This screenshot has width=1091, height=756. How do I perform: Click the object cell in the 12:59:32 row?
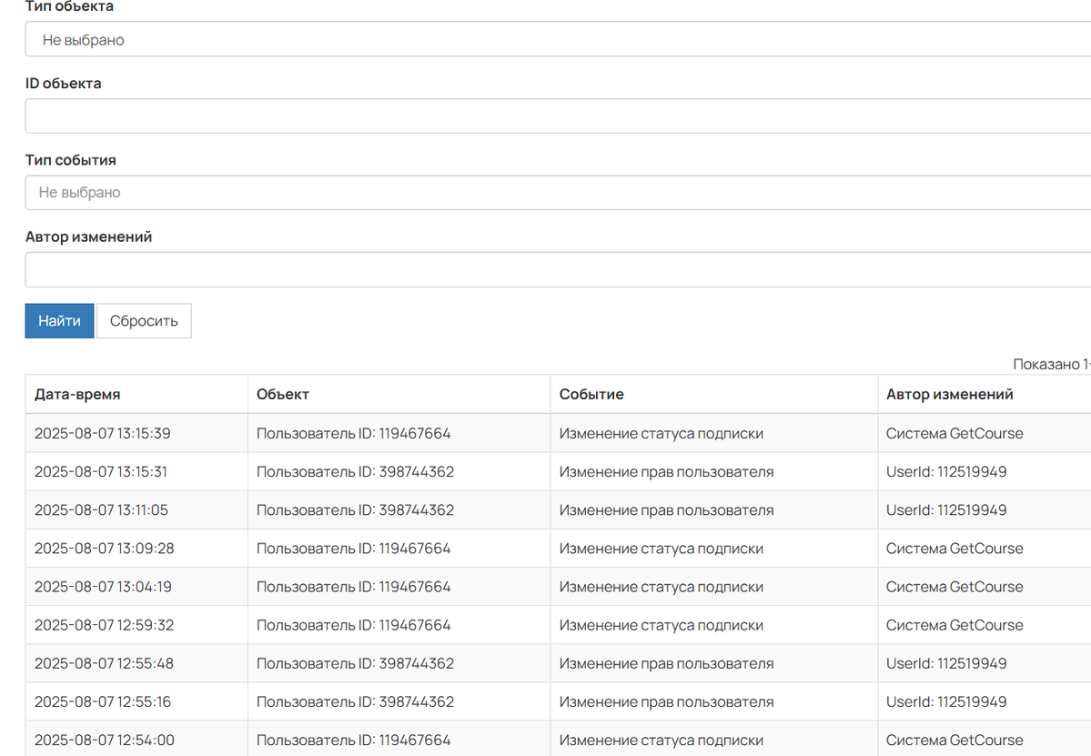(x=353, y=625)
